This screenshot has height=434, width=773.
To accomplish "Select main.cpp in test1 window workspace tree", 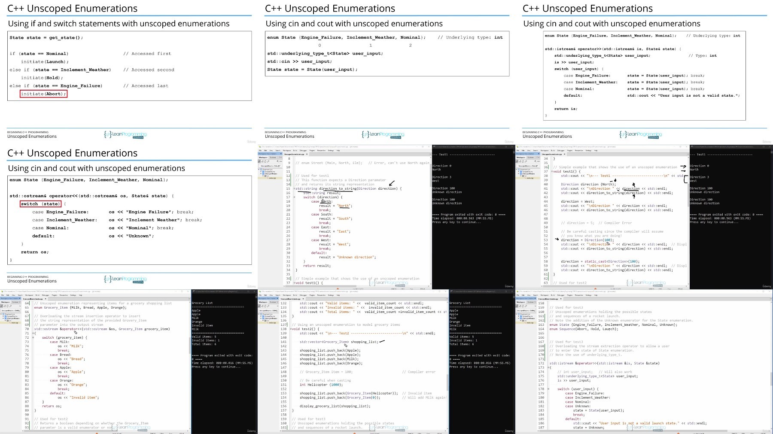I will click(530, 178).
